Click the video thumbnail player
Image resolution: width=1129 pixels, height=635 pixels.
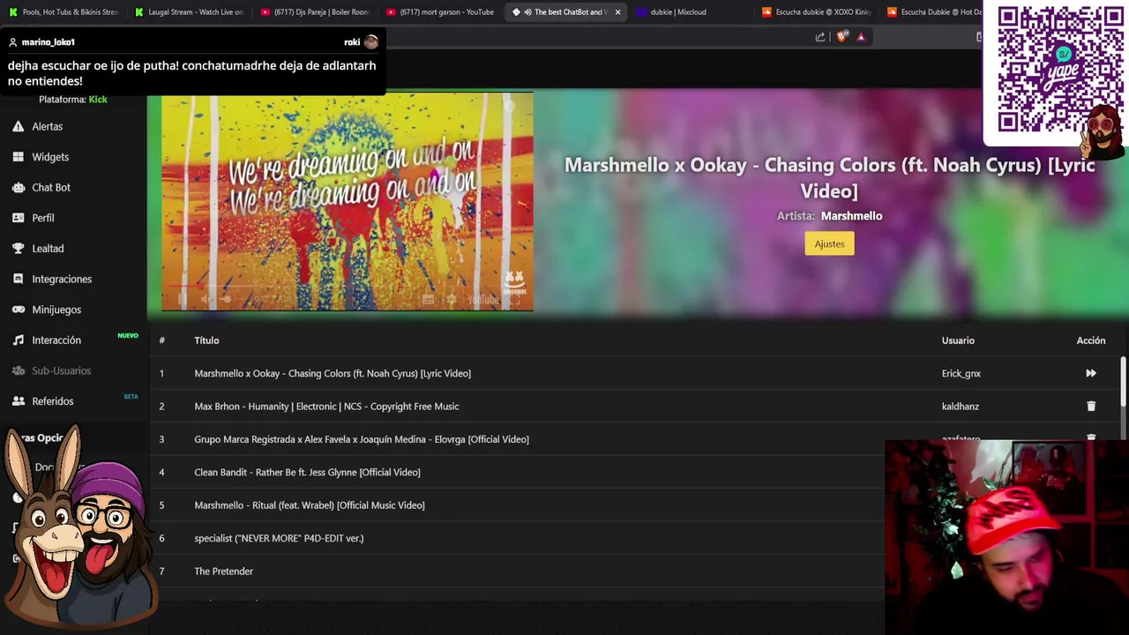point(348,202)
